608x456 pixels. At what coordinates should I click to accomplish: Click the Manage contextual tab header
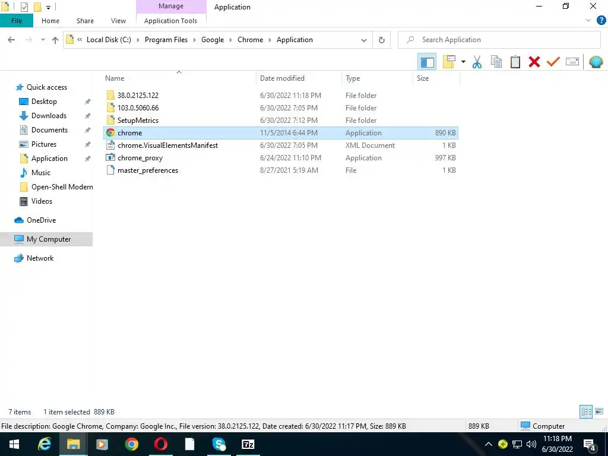point(171,6)
